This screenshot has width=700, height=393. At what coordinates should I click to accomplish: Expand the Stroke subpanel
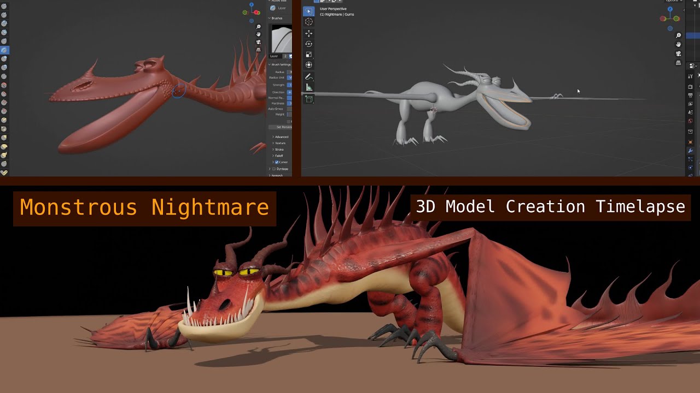(x=273, y=150)
